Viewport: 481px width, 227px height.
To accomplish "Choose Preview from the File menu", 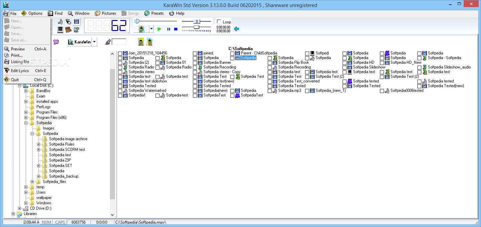I will 27,49.
